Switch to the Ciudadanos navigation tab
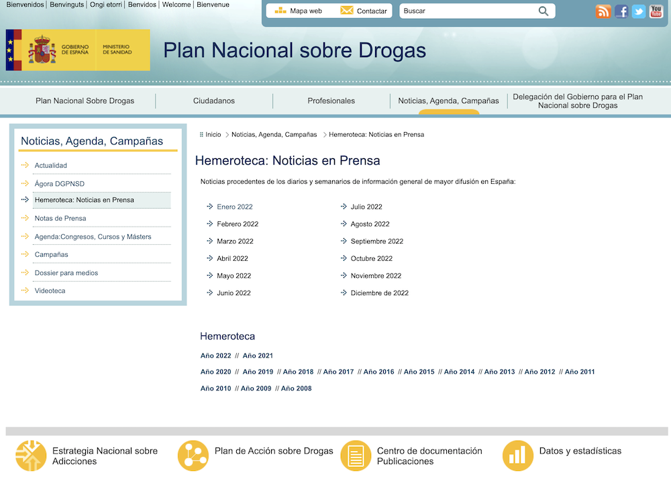The image size is (671, 477). [x=214, y=101]
